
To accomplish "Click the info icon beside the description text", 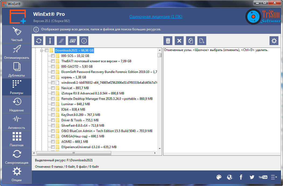I will [36, 29].
